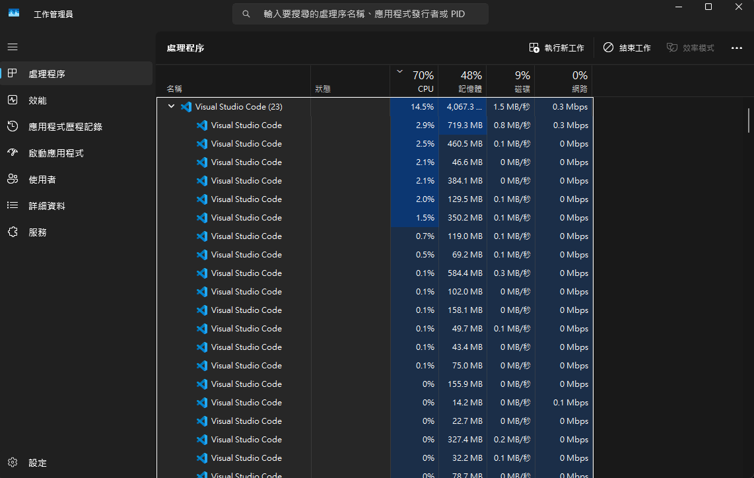Screen dimensions: 754x478
Task: Click the sort chevron above CPU column
Action: coord(399,72)
